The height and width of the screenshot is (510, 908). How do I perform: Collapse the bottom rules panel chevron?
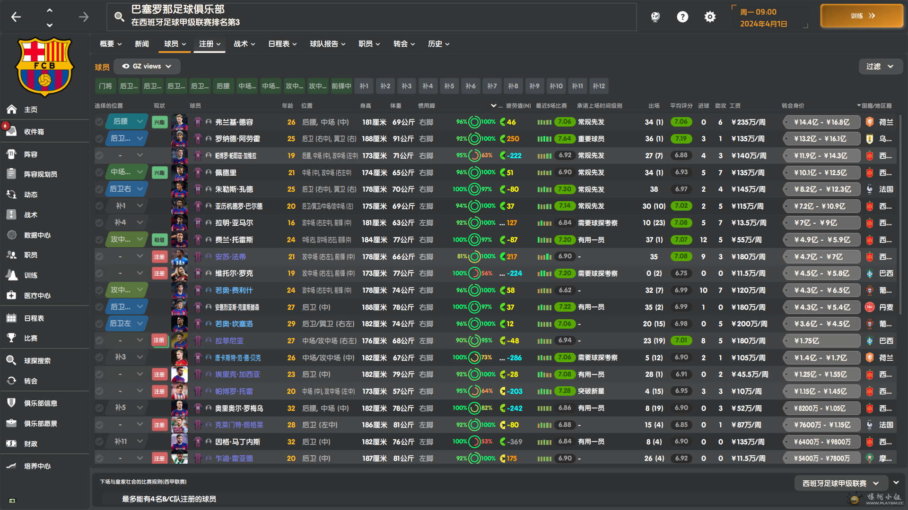coord(896,483)
